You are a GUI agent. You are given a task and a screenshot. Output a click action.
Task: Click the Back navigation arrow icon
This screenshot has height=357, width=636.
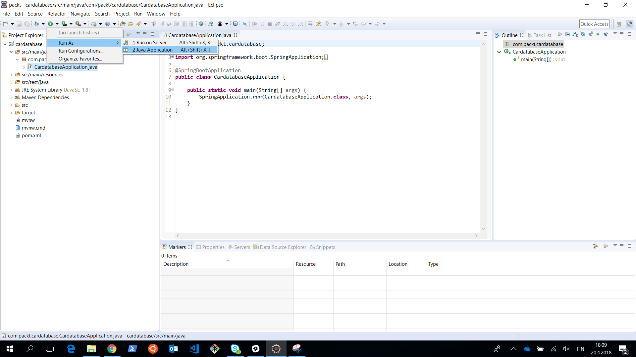[363, 24]
